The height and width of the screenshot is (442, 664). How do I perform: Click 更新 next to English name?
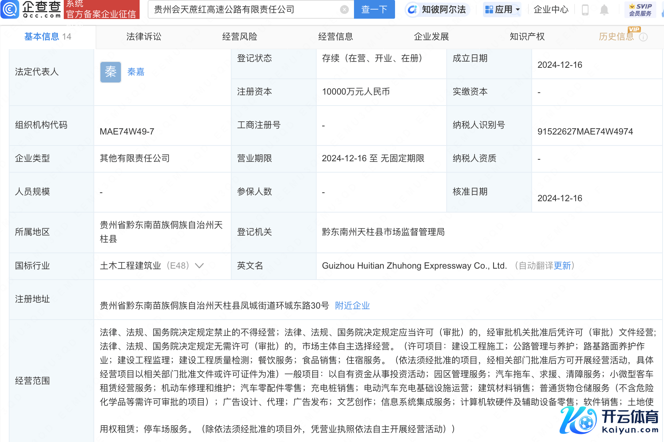(x=562, y=266)
